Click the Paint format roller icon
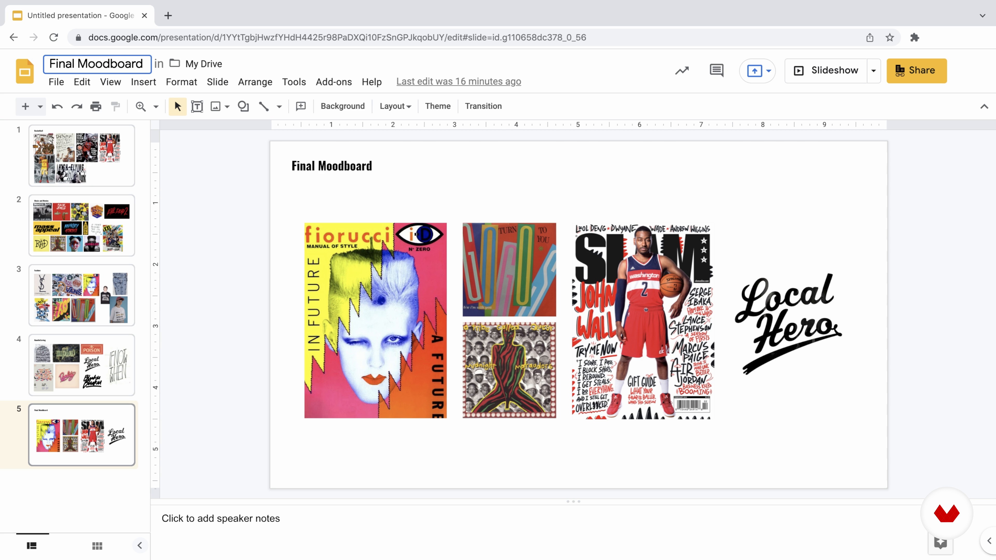The image size is (996, 560). [x=115, y=106]
